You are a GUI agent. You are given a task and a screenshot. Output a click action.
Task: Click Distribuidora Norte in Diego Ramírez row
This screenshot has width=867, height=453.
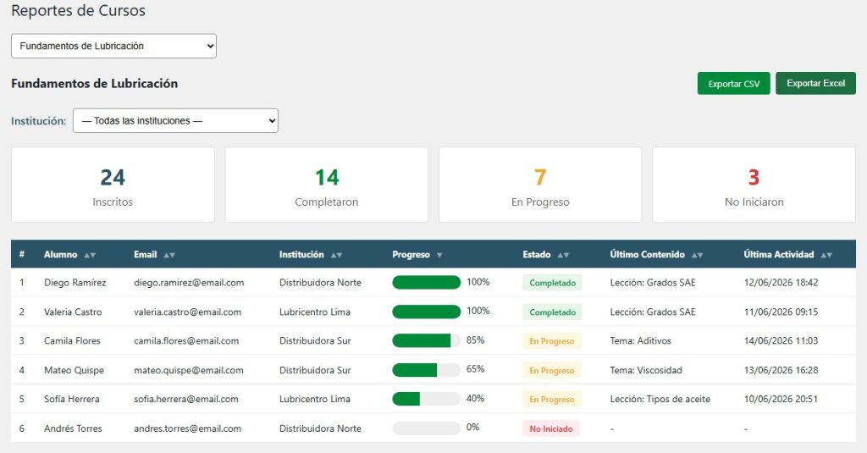pyautogui.click(x=320, y=283)
